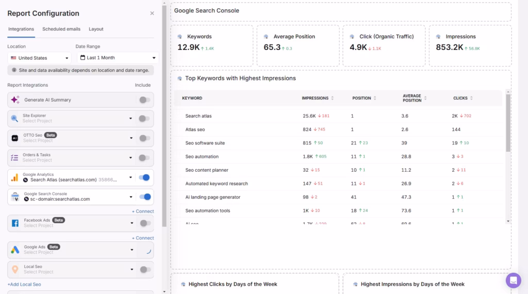Image resolution: width=528 pixels, height=294 pixels.
Task: Turn off the Google Analytics toggle
Action: 145,177
